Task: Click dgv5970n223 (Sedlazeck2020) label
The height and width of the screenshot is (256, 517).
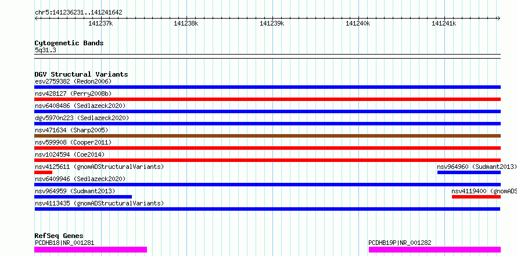Action: [x=82, y=118]
